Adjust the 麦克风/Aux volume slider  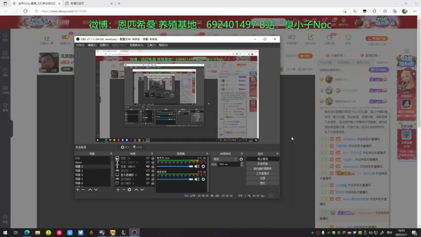pos(175,166)
